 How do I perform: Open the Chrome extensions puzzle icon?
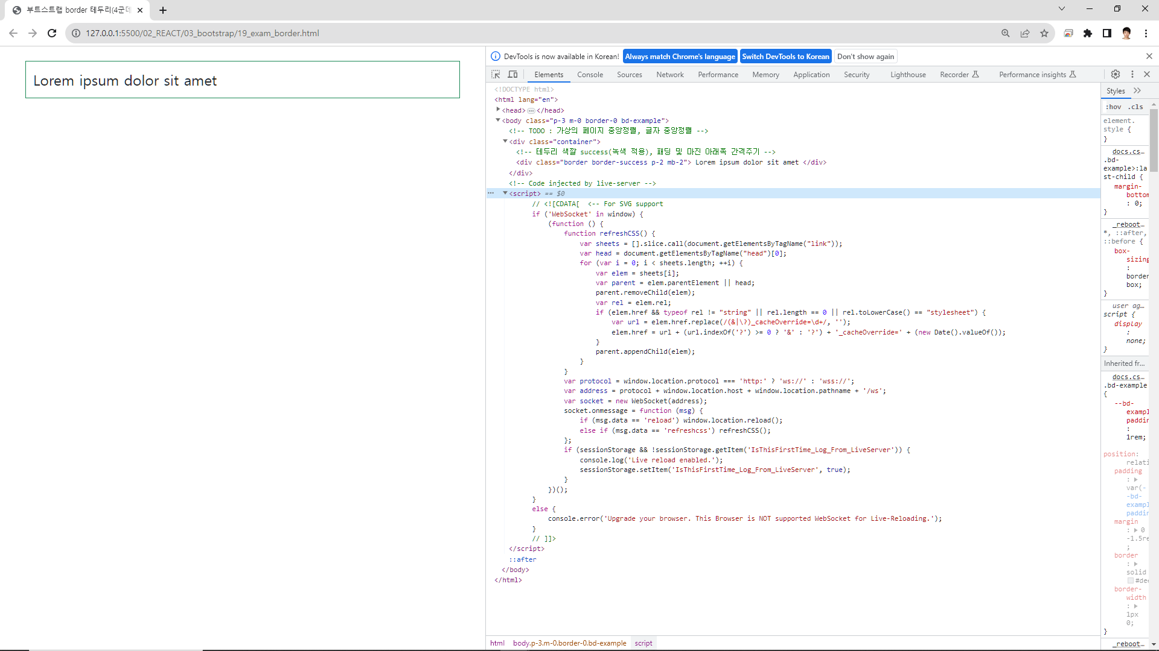1088,33
